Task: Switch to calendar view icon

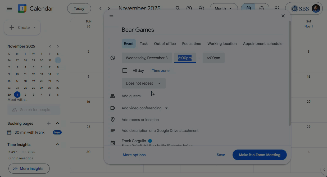Action: point(248,8)
